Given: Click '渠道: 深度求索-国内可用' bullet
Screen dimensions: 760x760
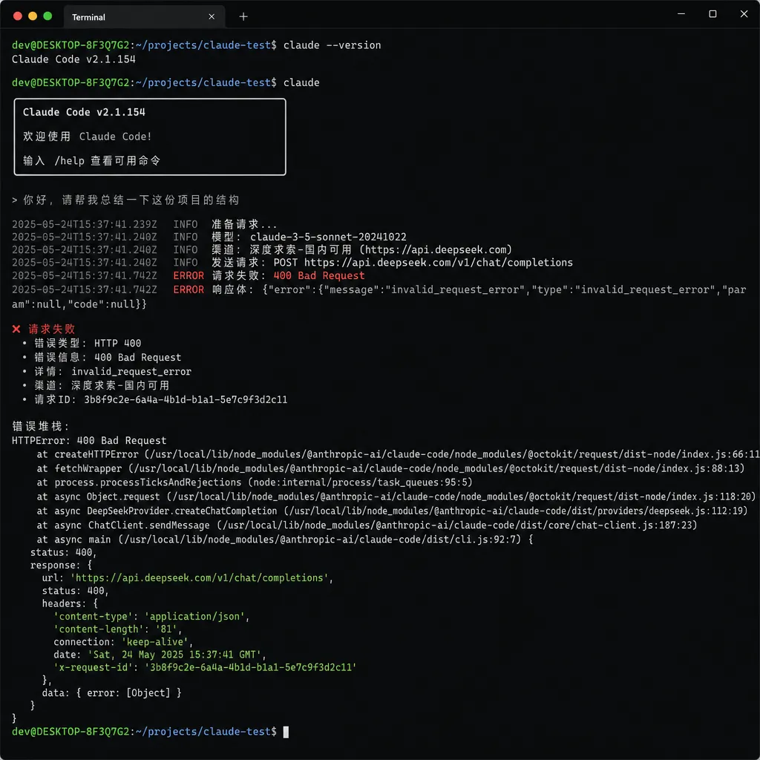Looking at the screenshot, I should (x=102, y=385).
